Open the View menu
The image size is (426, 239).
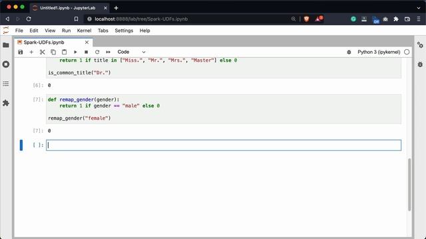(50, 31)
